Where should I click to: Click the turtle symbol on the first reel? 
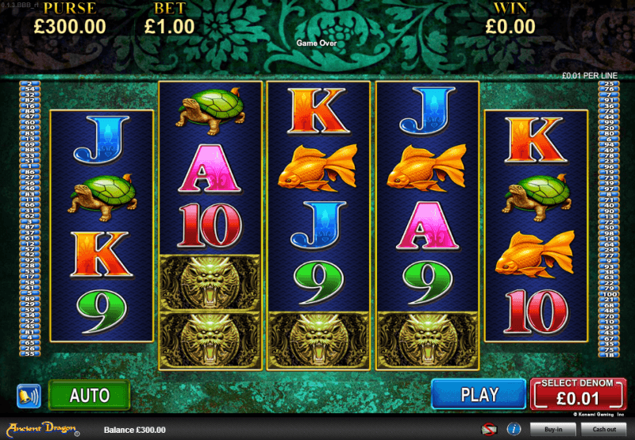102,197
